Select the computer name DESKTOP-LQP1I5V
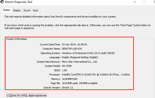 [72, 49]
